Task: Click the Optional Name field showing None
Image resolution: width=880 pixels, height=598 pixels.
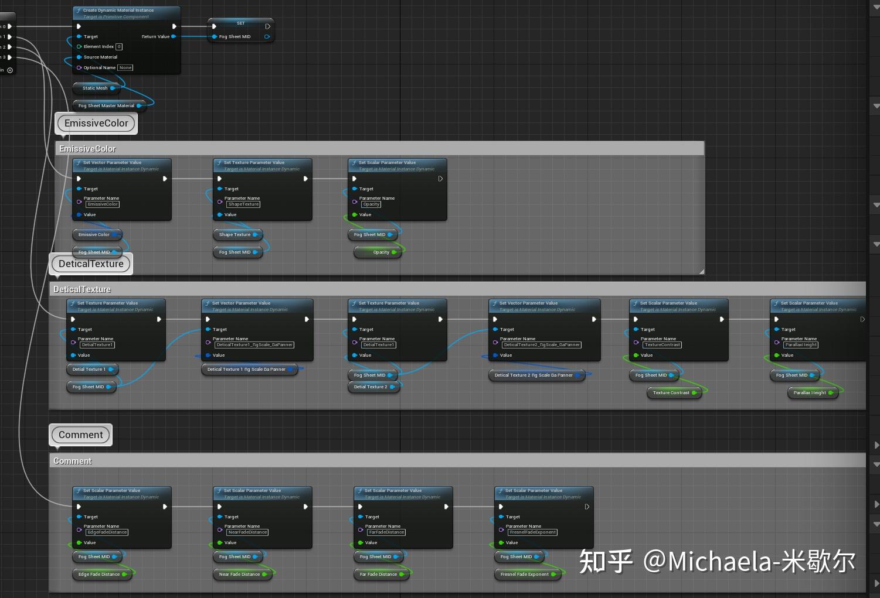Action: 125,67
